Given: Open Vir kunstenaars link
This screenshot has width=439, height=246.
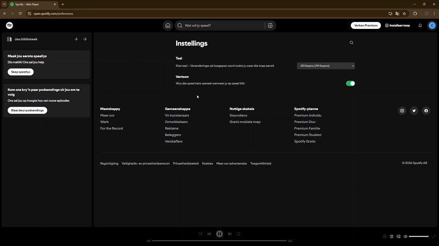Looking at the screenshot, I should click(177, 116).
